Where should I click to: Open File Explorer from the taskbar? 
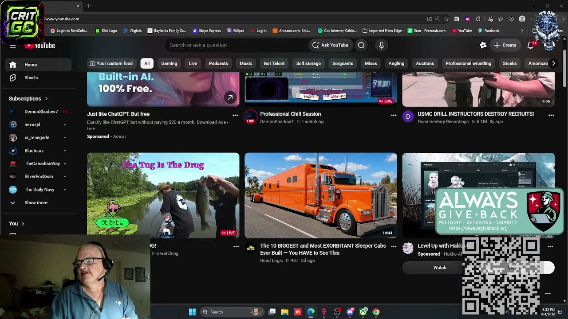[285, 312]
